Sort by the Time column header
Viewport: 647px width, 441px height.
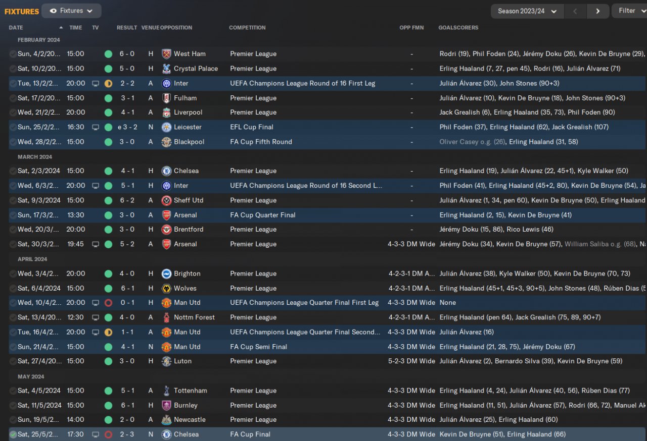75,28
